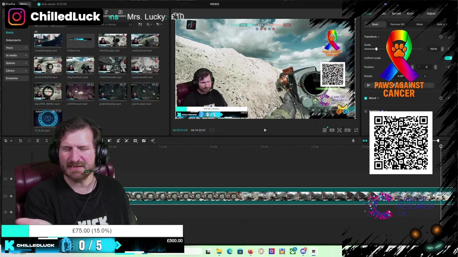Expand the Yours section
The height and width of the screenshot is (257, 458).
[16, 48]
